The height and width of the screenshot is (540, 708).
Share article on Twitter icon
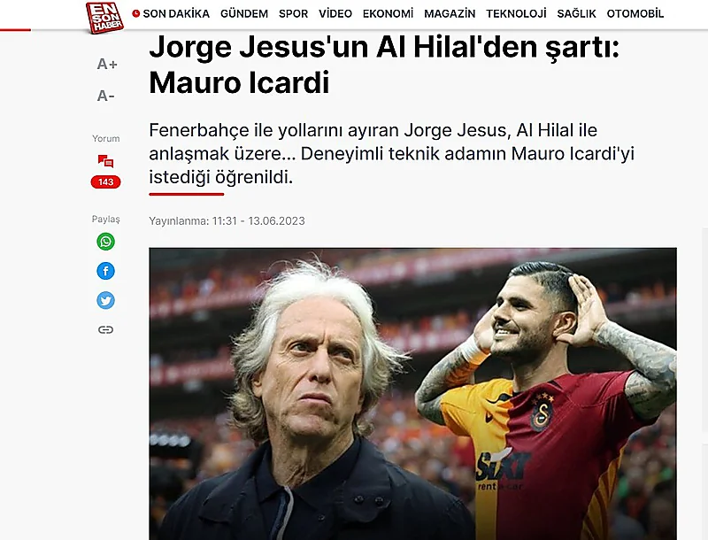105,300
